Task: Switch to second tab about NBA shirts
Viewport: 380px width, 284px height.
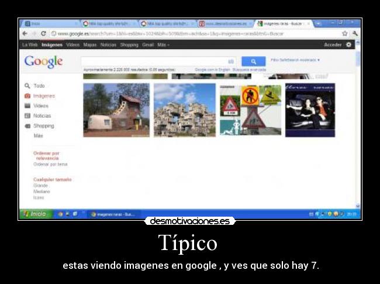Action: (x=109, y=23)
